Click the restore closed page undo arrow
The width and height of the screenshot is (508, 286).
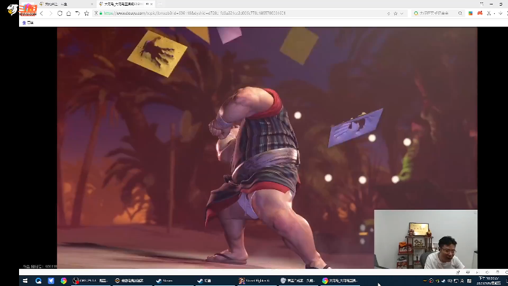coord(77,13)
